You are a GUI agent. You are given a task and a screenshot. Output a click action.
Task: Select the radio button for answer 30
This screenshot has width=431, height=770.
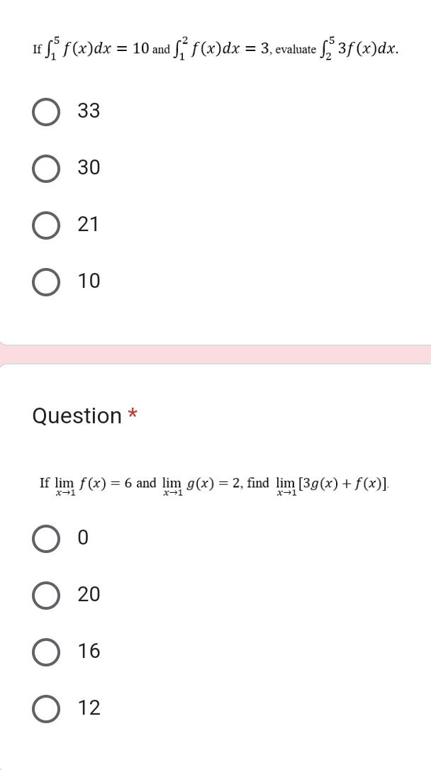tap(46, 168)
